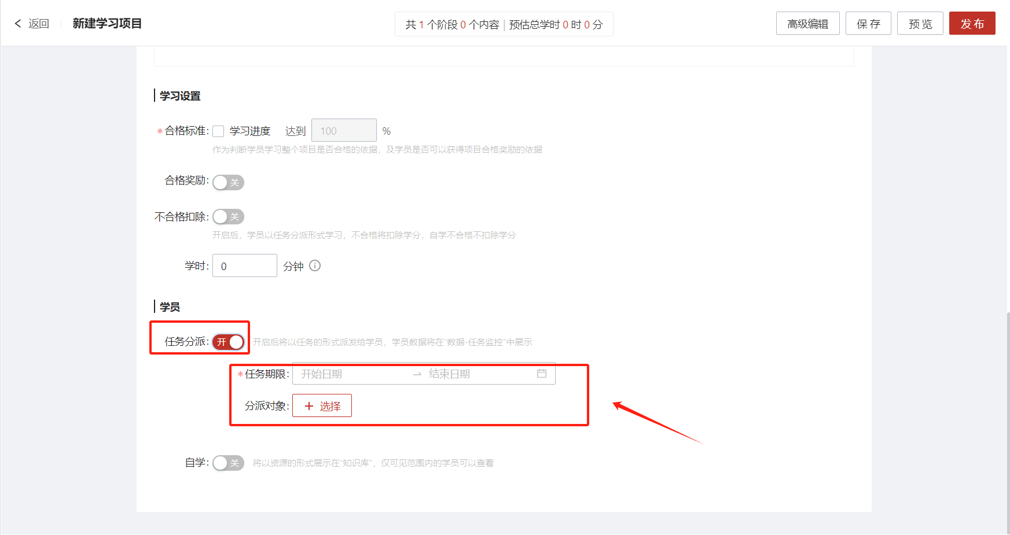This screenshot has width=1010, height=535.
Task: Tick the 学习进度 checkbox
Action: click(218, 131)
